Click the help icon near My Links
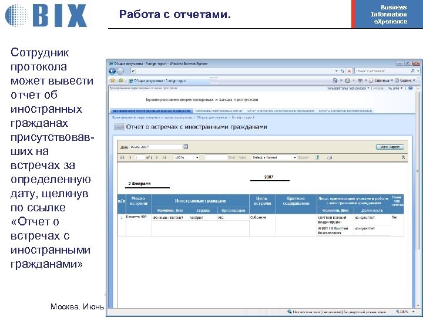 [x=411, y=88]
